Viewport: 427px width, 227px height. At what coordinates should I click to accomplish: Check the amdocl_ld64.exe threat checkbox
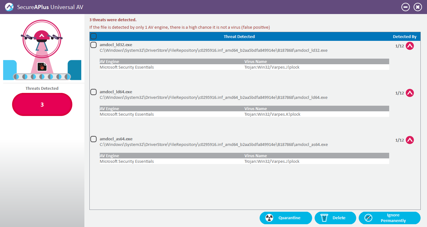93,92
